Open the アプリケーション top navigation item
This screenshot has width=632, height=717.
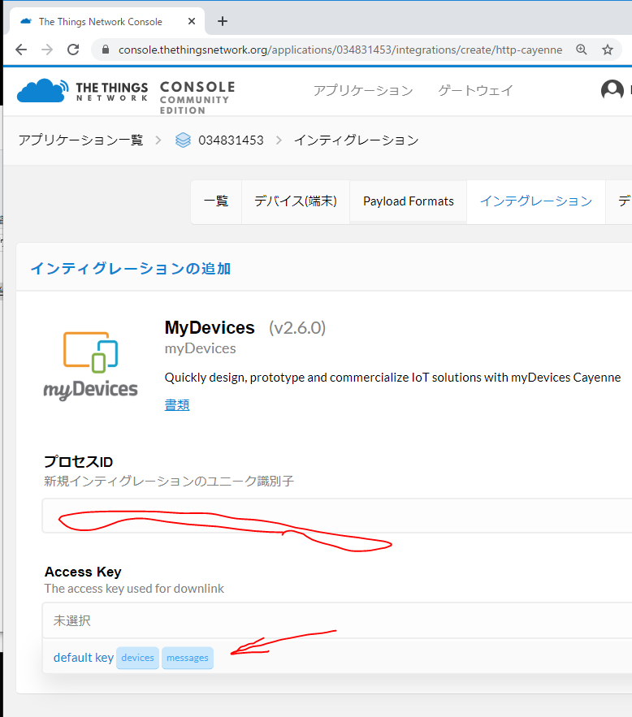tap(363, 91)
